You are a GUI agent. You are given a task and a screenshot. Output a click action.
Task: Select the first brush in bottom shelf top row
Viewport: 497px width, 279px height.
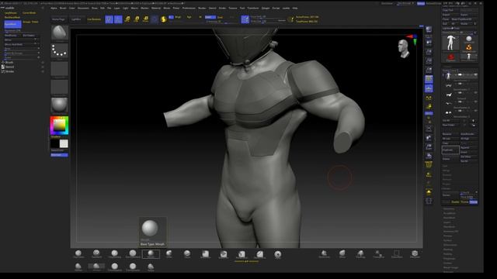pos(78,254)
